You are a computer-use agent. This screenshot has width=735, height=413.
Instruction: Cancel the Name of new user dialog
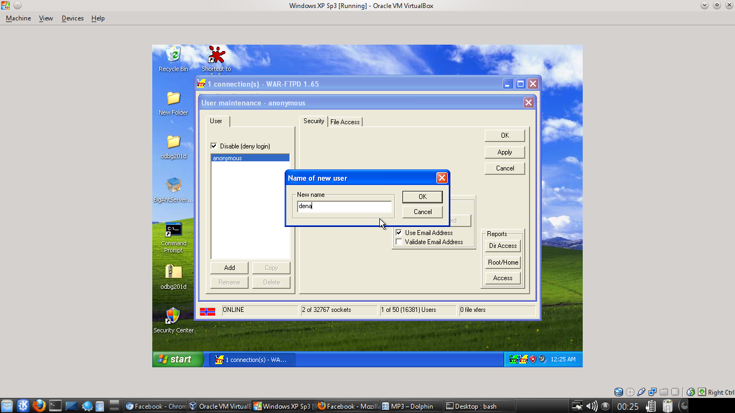(422, 212)
